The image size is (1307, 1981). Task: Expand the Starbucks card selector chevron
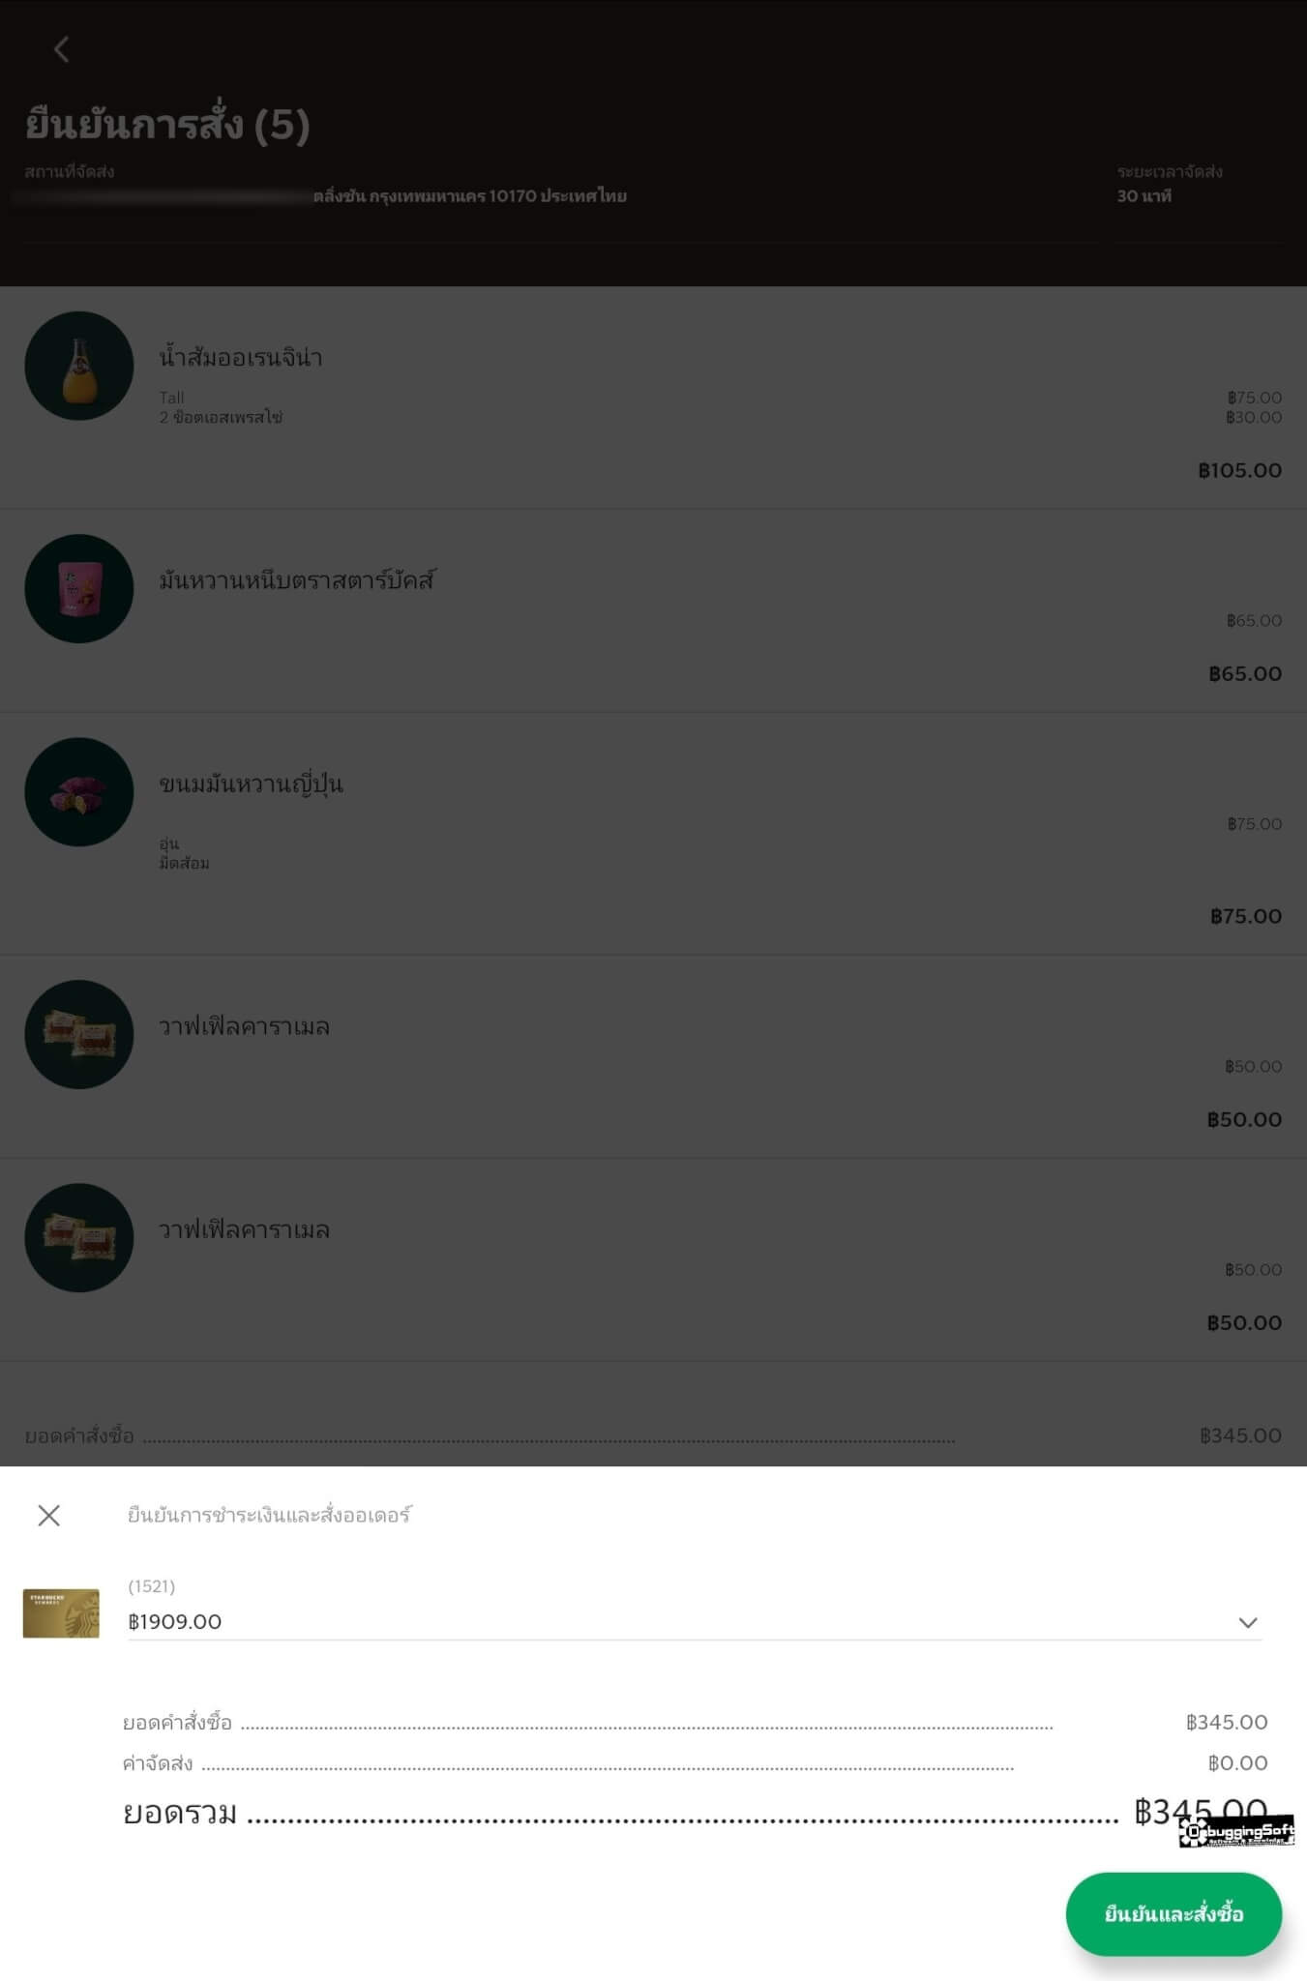1247,1622
